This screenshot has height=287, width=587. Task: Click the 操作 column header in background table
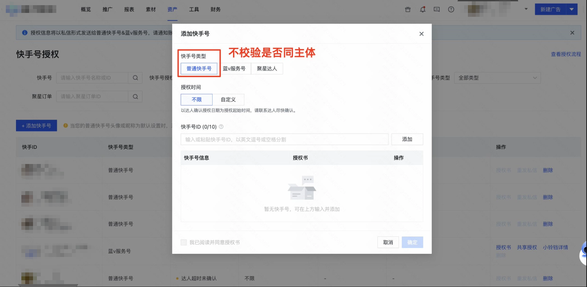click(501, 147)
